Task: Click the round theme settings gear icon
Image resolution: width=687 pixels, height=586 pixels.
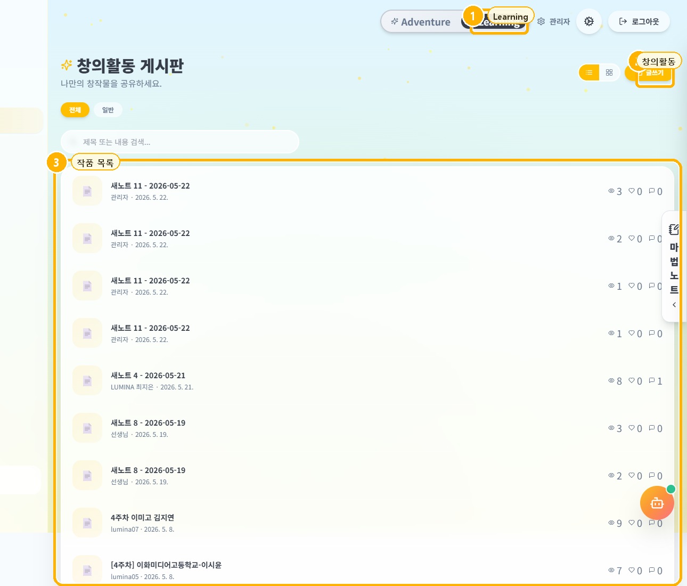Action: point(589,22)
